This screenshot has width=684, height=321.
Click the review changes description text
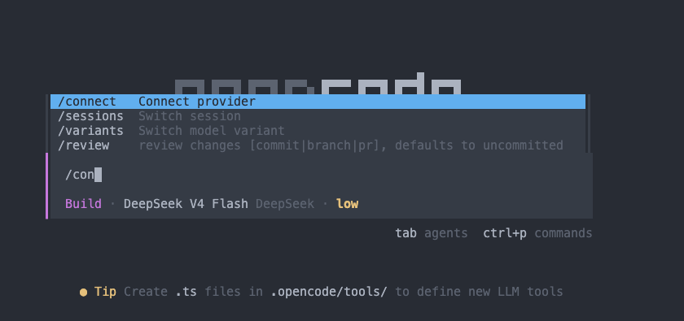tap(351, 145)
